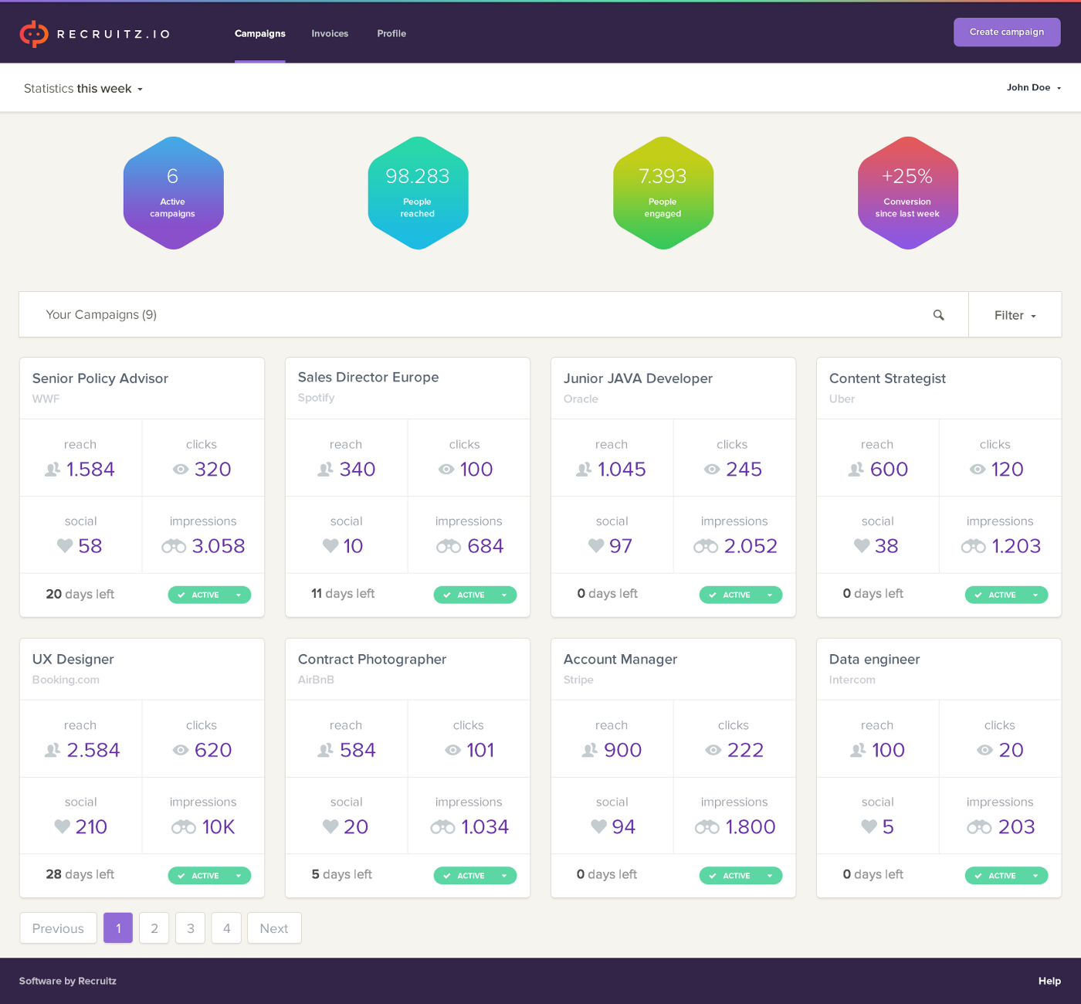Open ACTIVE status dropdown on Contract Photographer
This screenshot has width=1081, height=1004.
475,876
